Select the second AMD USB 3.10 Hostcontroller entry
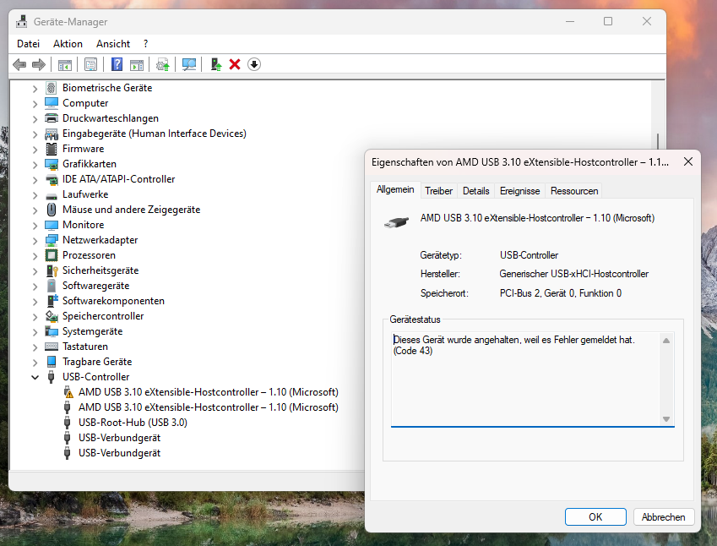The width and height of the screenshot is (717, 546). tap(208, 407)
